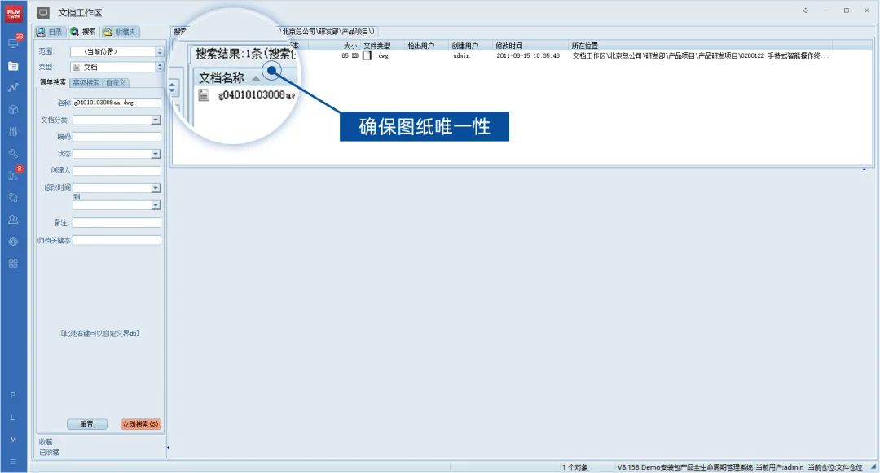Click the 3D cube product icon
Screen dimensions: 880x473
(x=13, y=109)
